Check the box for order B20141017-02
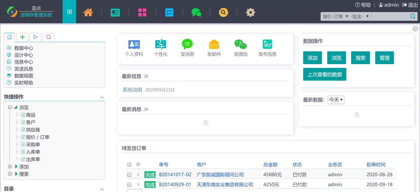This screenshot has width=420, height=192. (129, 174)
